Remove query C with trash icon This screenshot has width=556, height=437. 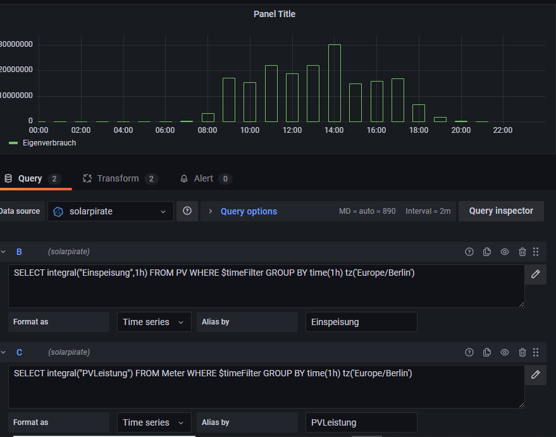point(522,352)
